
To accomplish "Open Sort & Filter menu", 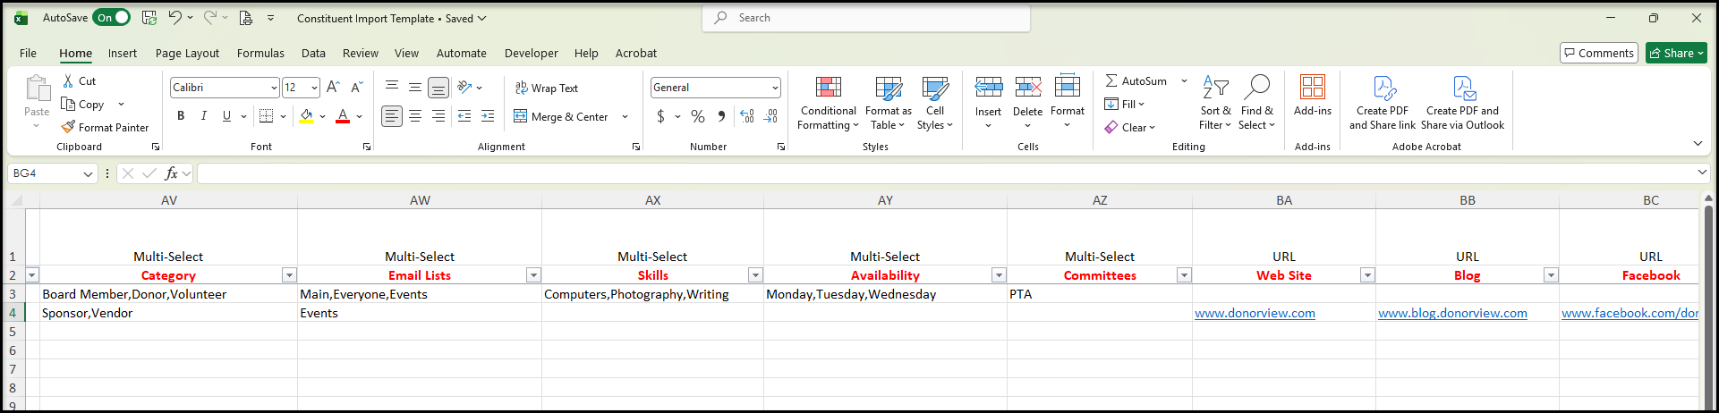I will click(1215, 103).
